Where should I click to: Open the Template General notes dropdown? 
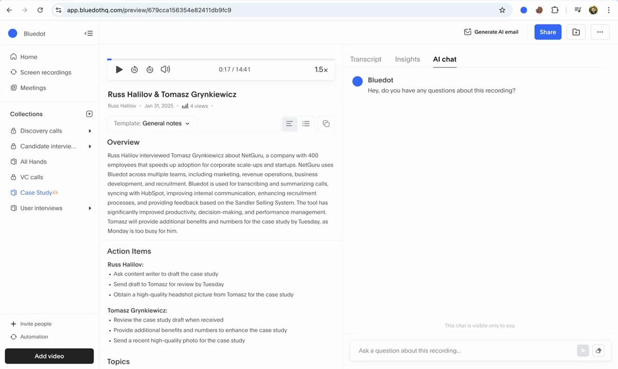[152, 123]
